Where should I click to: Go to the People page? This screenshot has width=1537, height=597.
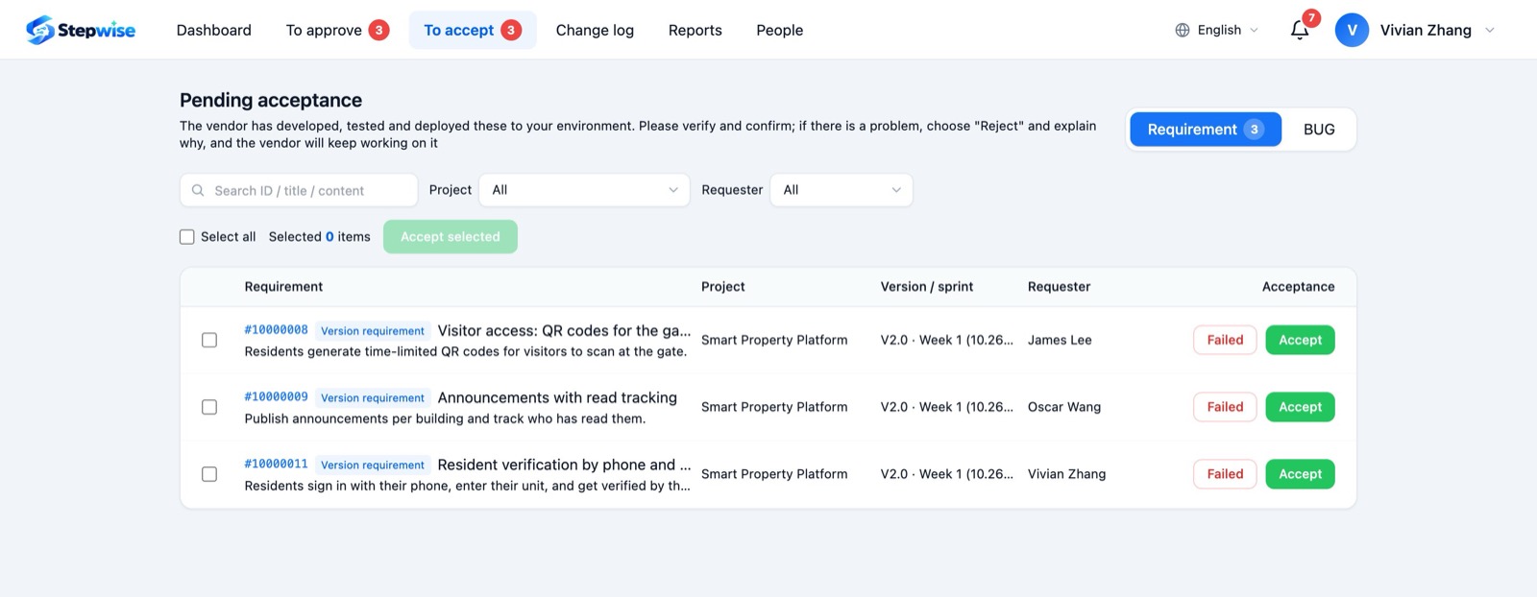tap(780, 30)
